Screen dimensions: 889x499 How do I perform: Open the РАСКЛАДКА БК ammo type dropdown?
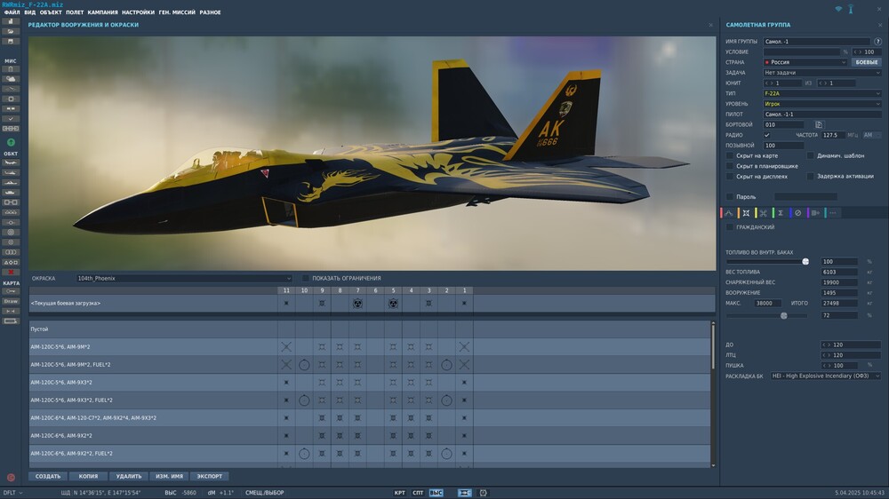pyautogui.click(x=826, y=376)
